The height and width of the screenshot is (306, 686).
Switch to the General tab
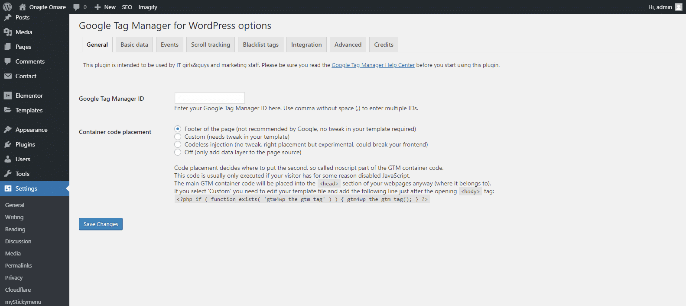point(97,45)
